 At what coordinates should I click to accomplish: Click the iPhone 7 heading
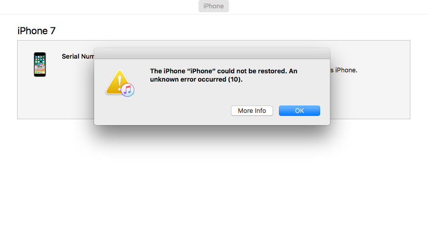[36, 31]
